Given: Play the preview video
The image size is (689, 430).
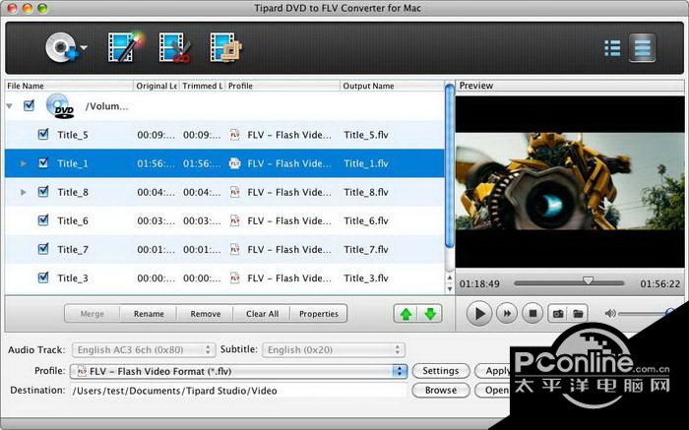Looking at the screenshot, I should [478, 314].
